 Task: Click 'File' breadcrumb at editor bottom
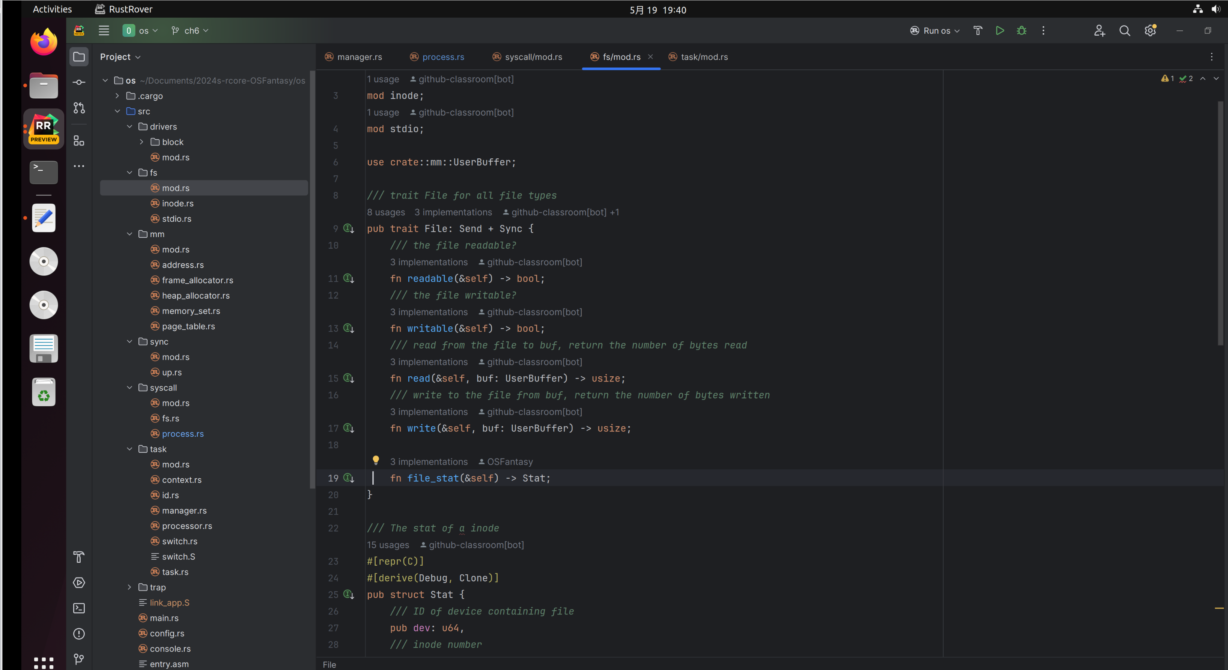(x=330, y=664)
